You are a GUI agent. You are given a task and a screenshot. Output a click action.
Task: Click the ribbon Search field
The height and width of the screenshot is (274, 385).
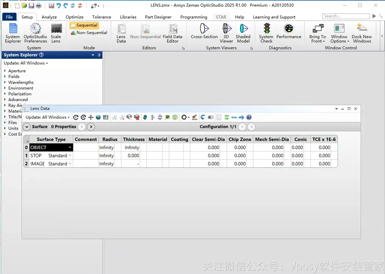(346, 16)
